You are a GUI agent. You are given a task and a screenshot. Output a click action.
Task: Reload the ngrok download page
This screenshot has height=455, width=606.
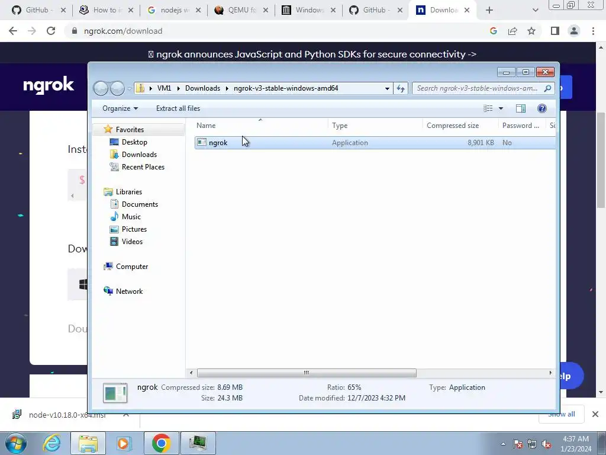coord(51,31)
